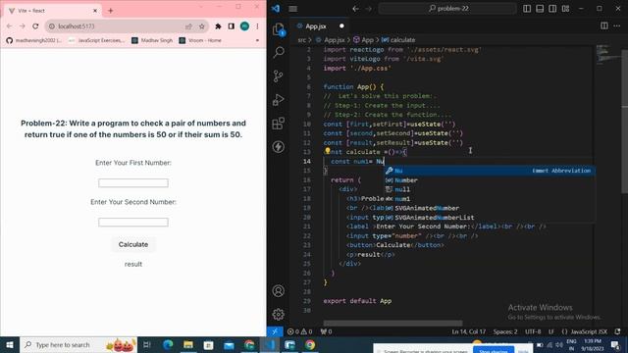Click the problem-22 command center search box

tap(447, 9)
